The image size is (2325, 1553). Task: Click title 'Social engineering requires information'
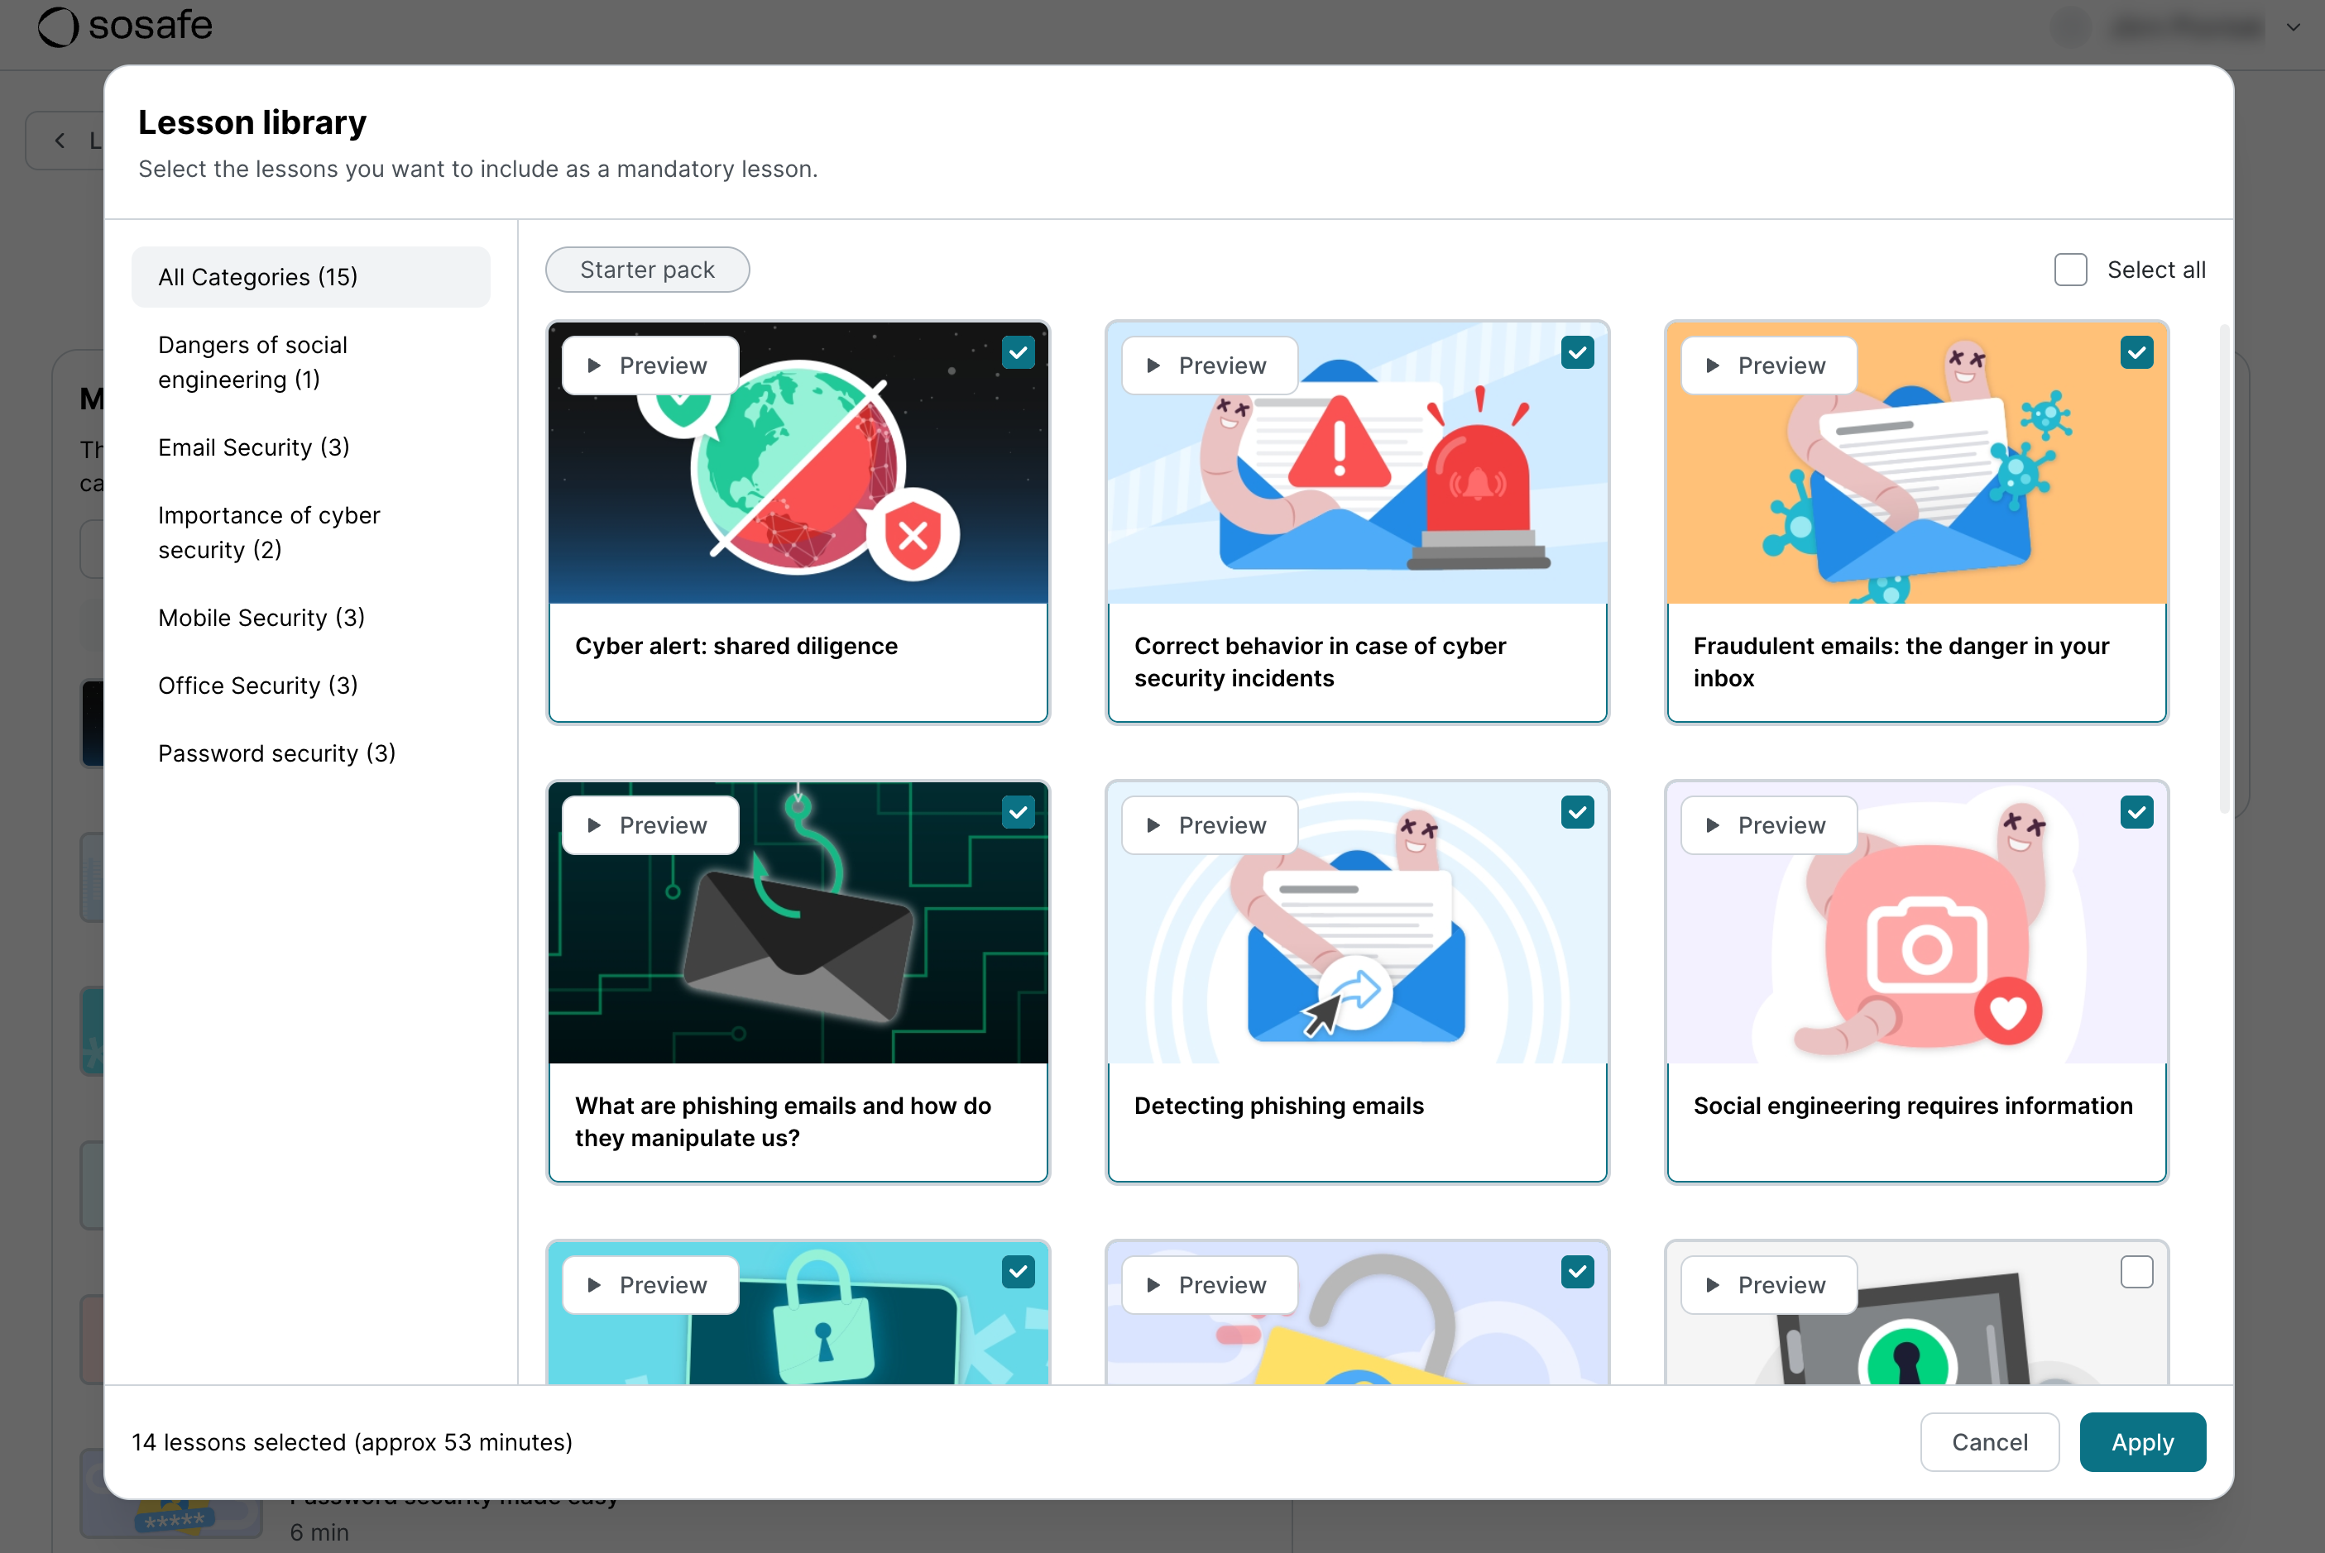(x=1913, y=1106)
